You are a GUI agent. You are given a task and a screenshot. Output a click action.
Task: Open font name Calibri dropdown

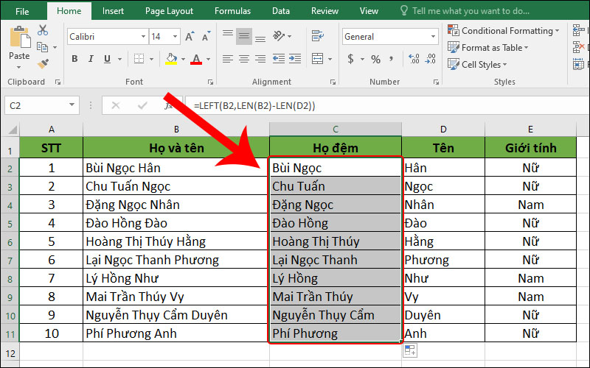click(x=143, y=36)
